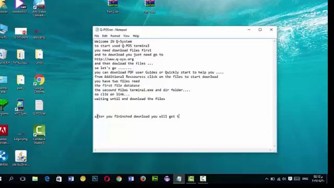Select the local folder on desktop
Image resolution: width=334 pixels, height=188 pixels.
coord(39,57)
